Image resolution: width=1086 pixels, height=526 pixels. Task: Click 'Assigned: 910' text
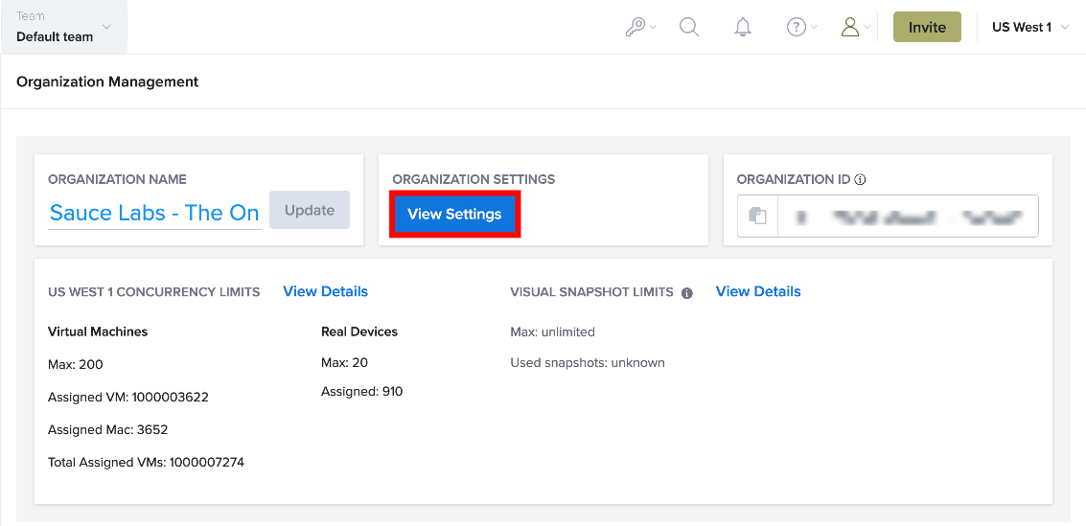362,392
